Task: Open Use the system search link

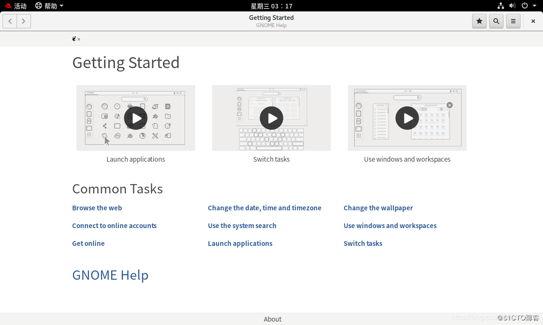Action: [242, 226]
